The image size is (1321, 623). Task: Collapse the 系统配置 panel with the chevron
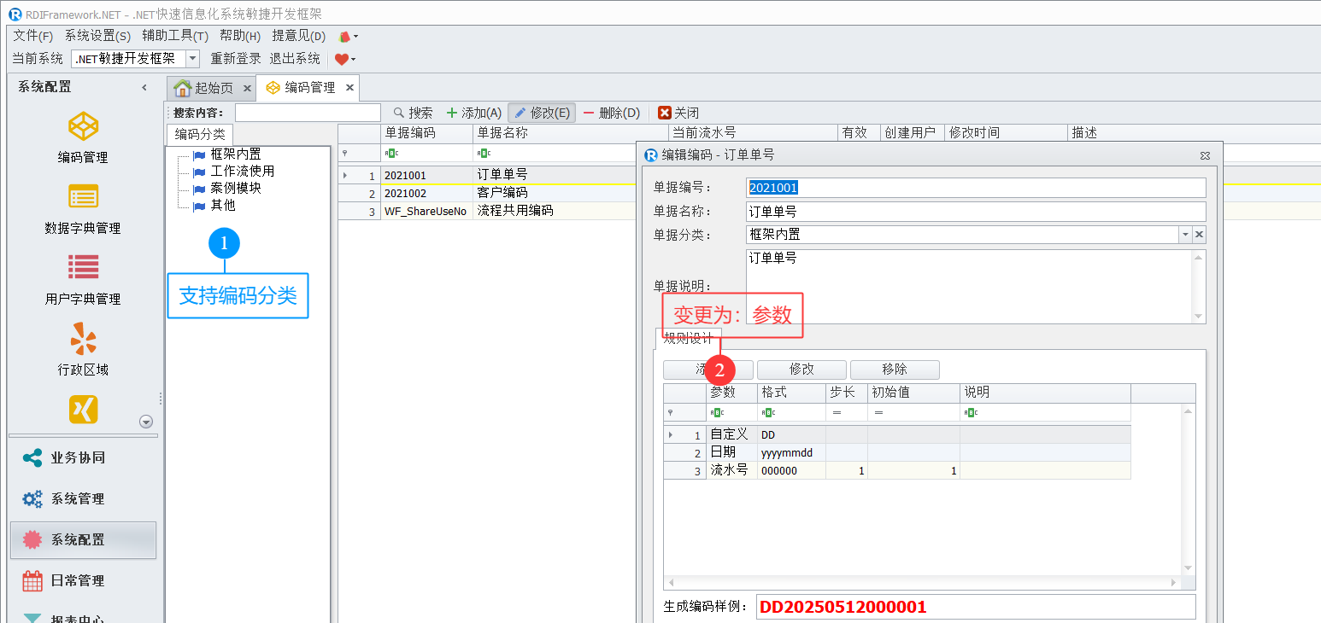point(144,86)
